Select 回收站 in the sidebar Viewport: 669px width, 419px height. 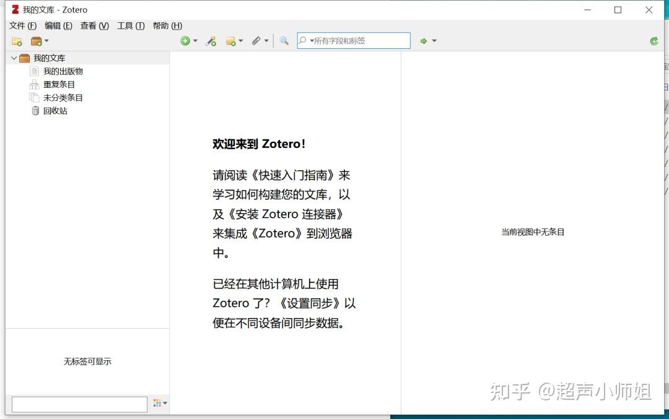56,111
